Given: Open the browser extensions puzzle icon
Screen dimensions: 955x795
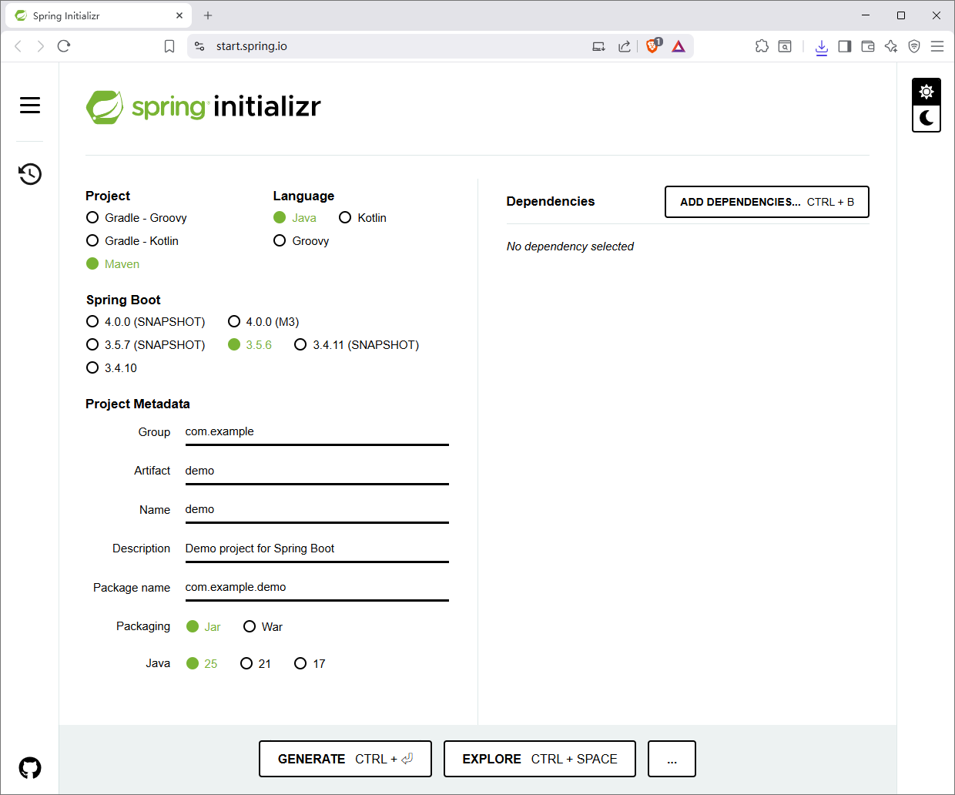Looking at the screenshot, I should point(762,46).
